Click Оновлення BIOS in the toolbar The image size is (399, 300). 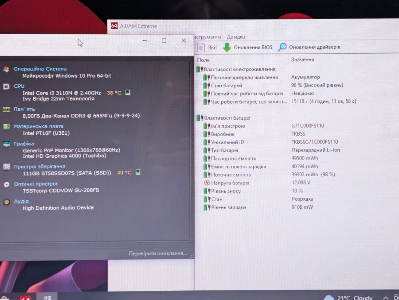pyautogui.click(x=247, y=47)
